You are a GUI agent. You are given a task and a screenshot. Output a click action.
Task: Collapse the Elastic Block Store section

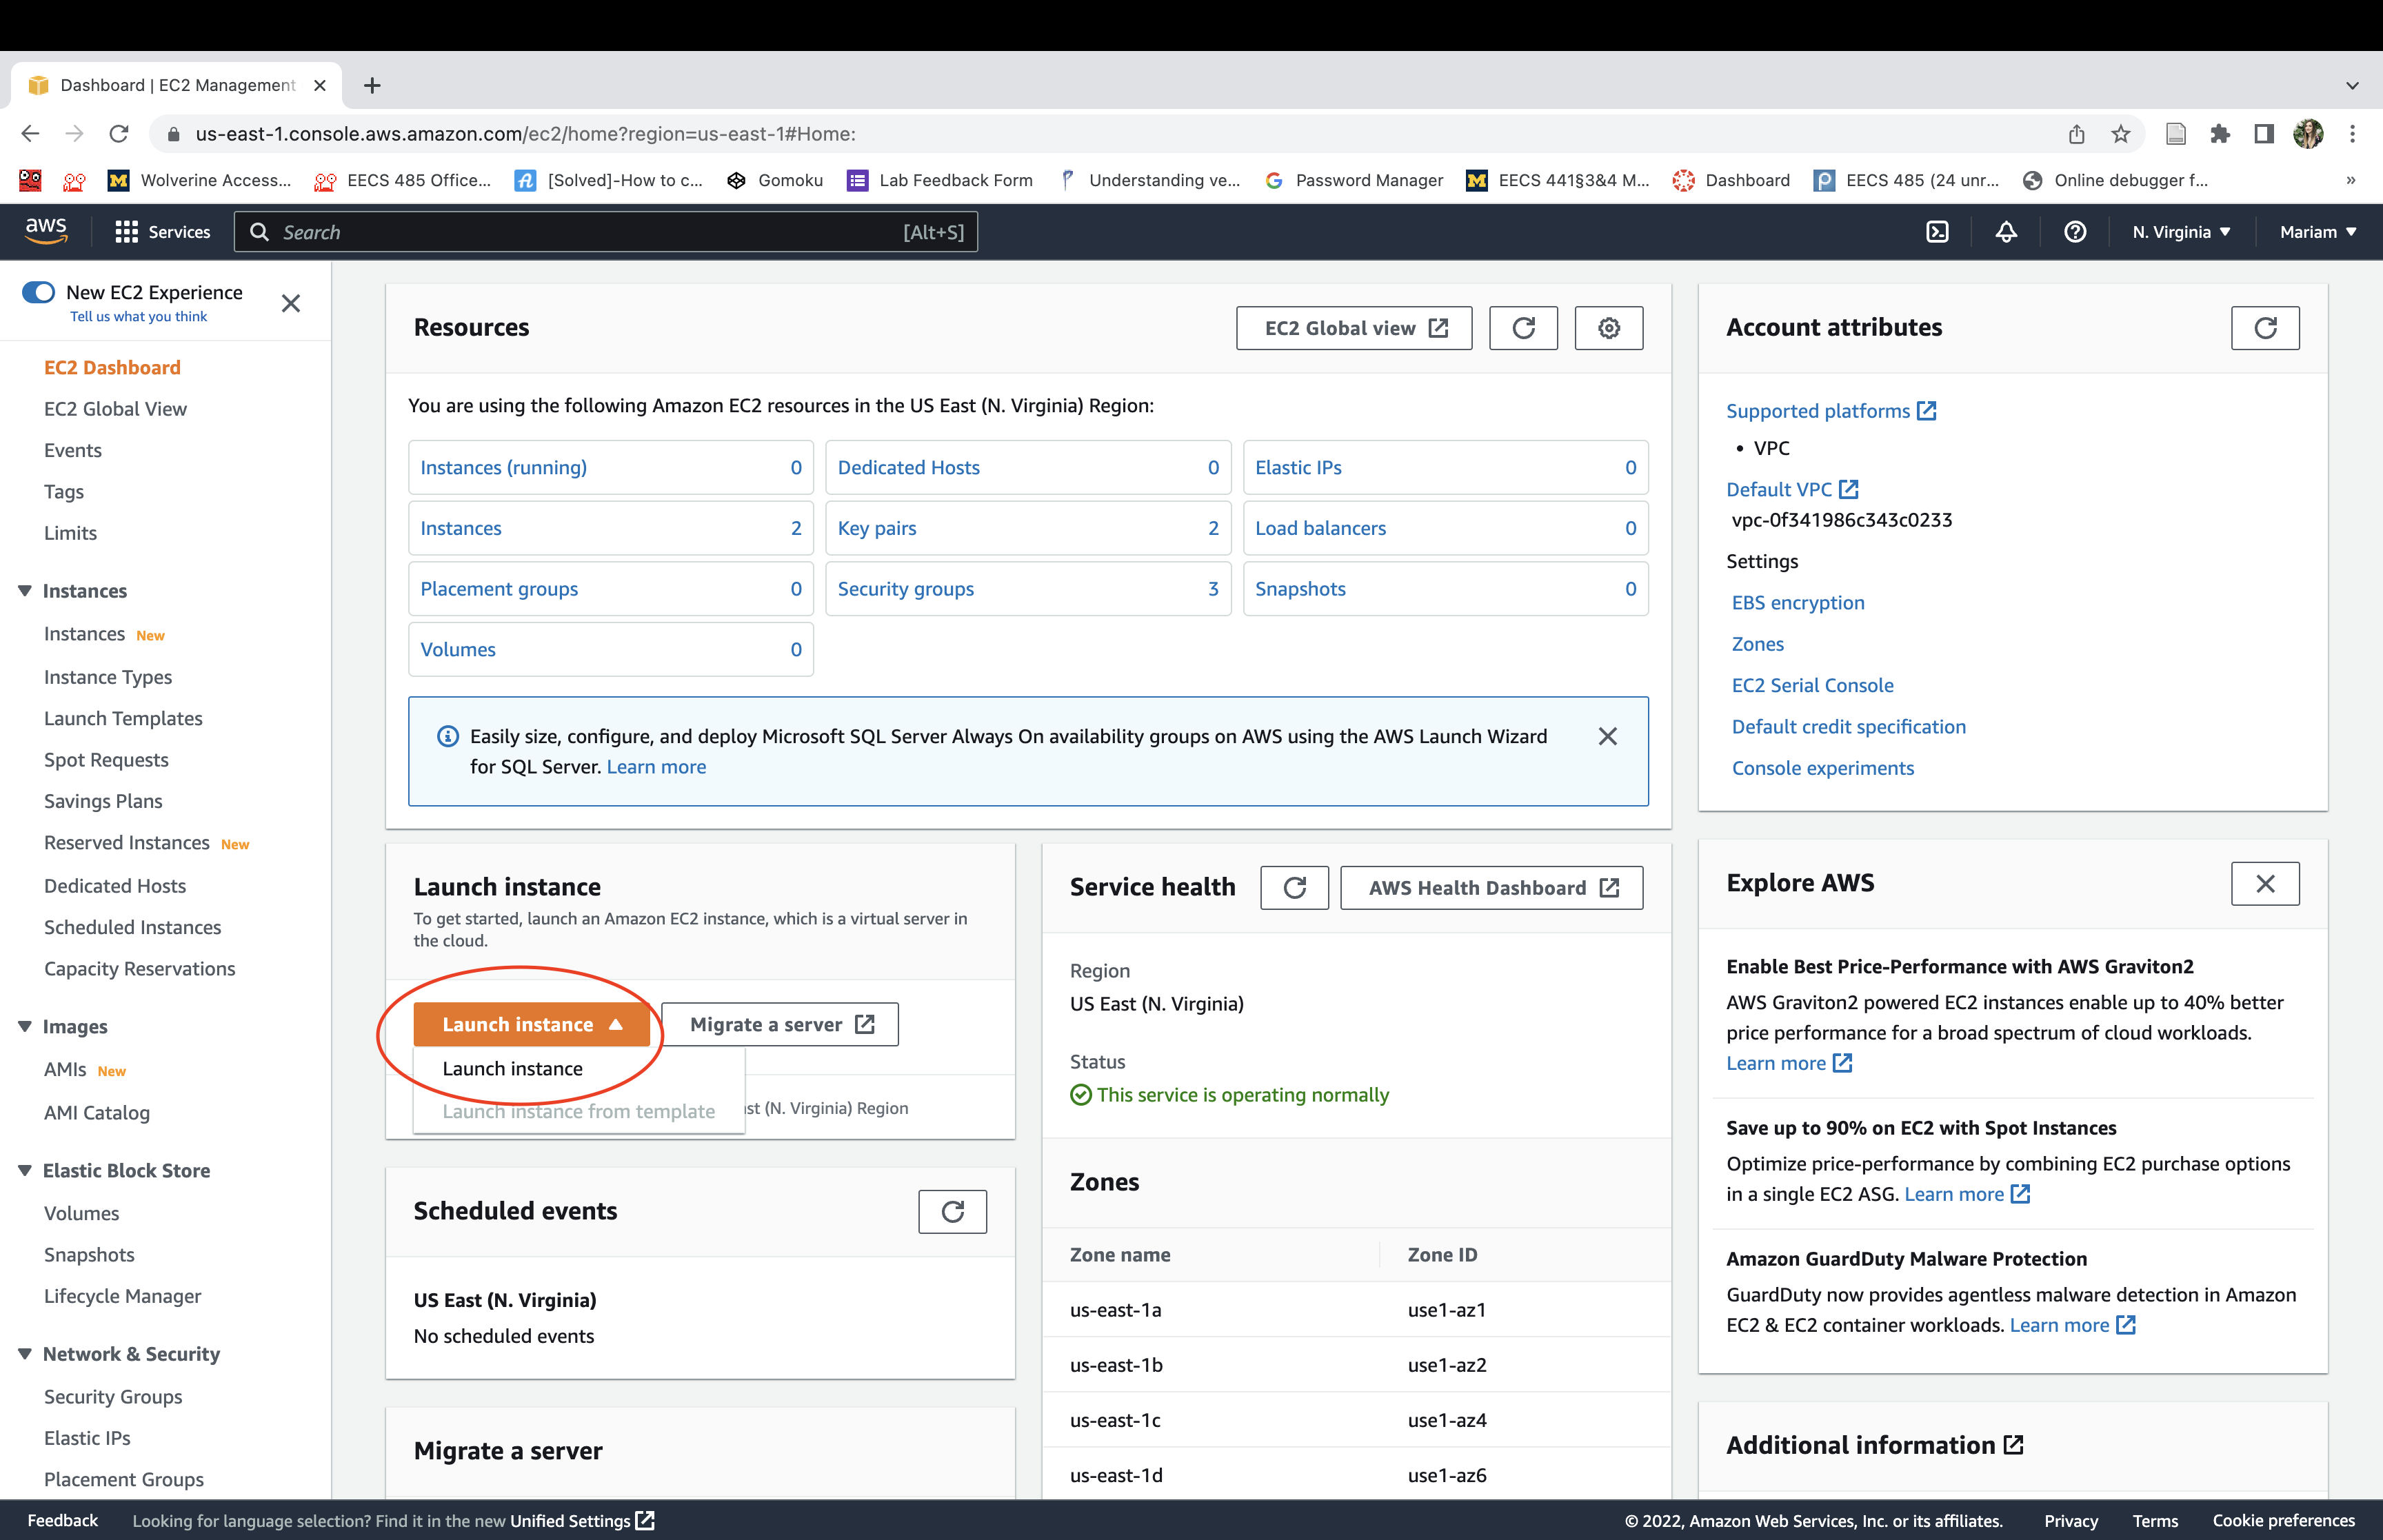click(x=25, y=1170)
